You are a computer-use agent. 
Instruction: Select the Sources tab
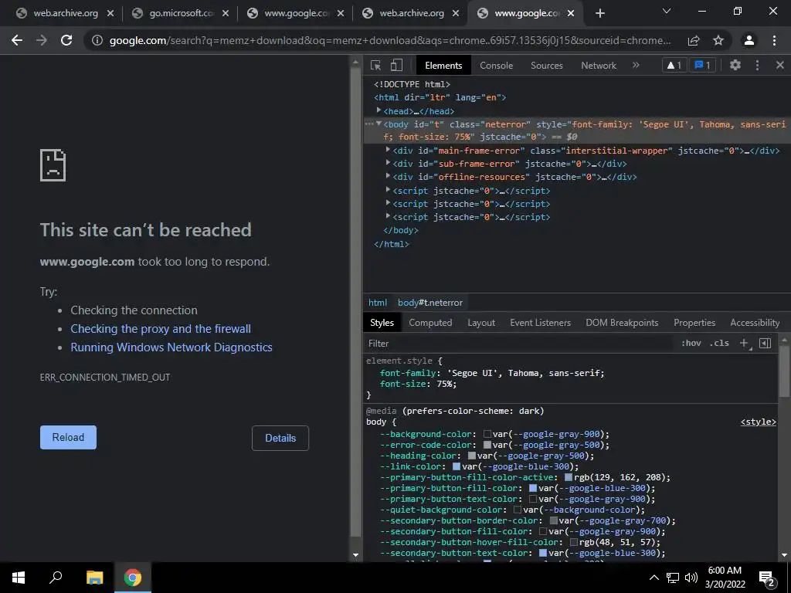pos(546,66)
